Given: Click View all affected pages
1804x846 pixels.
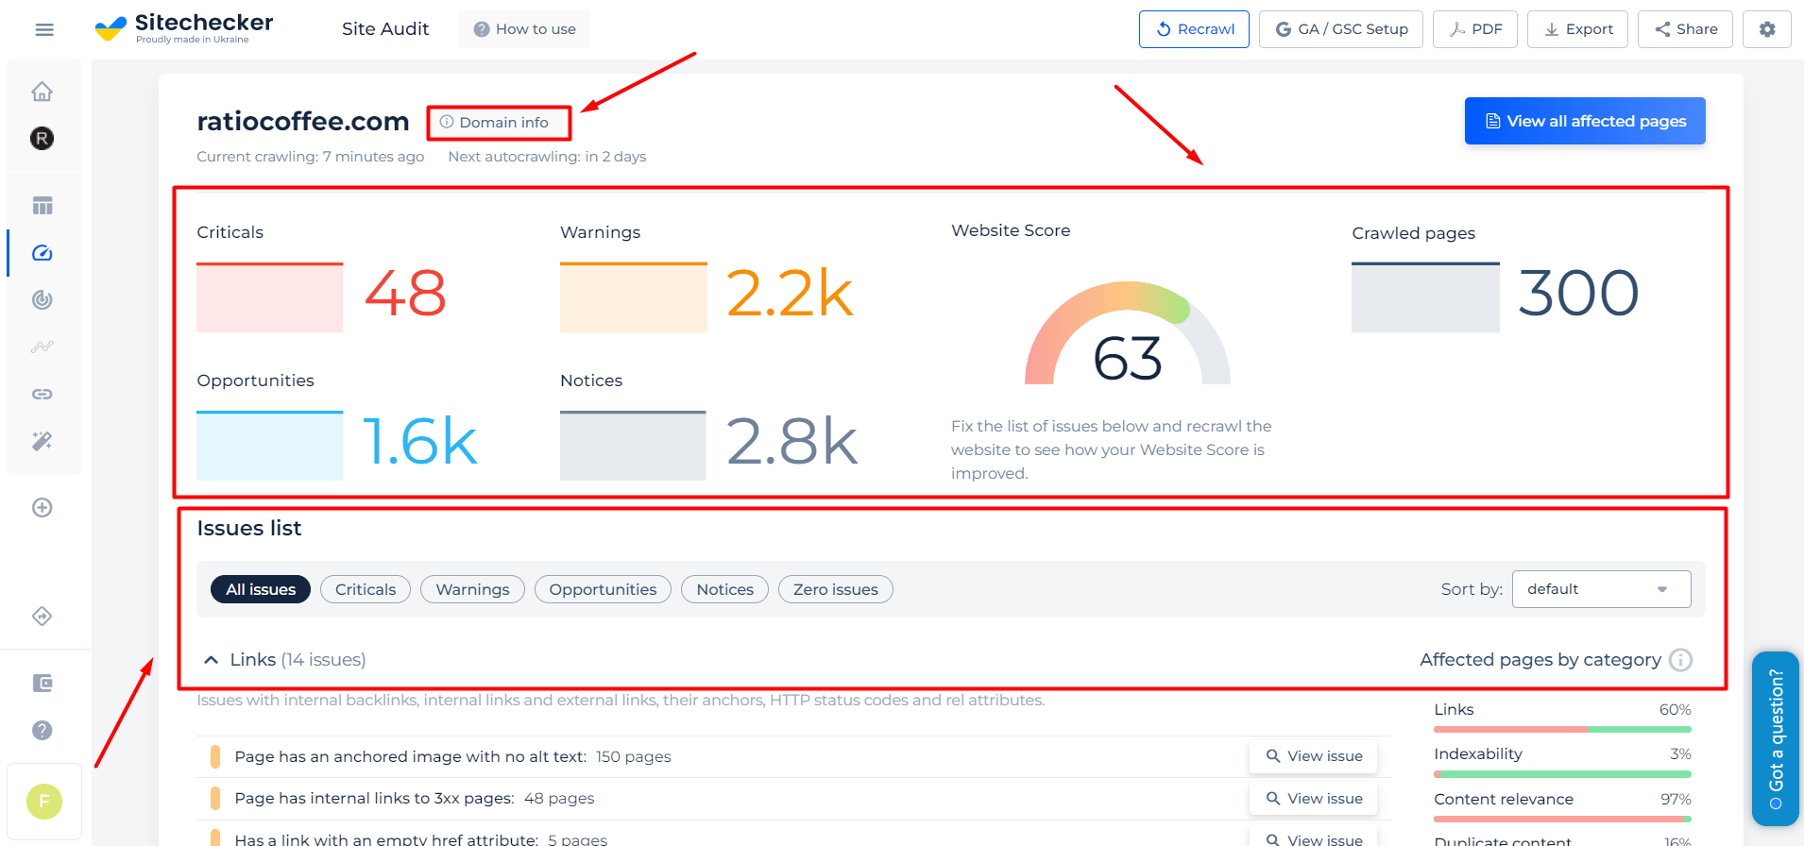Looking at the screenshot, I should [x=1585, y=121].
